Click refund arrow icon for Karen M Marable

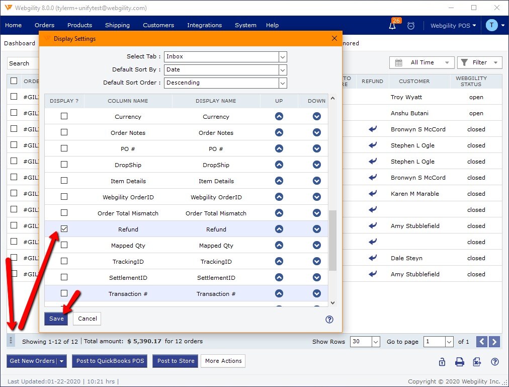click(x=373, y=193)
